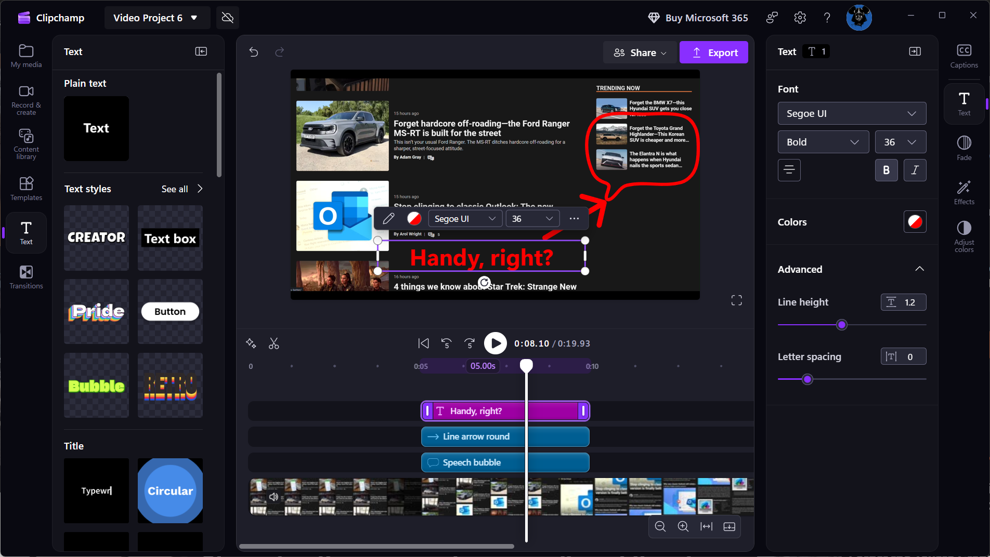Zoom in the timeline
Screen dimensions: 990x557
pos(683,526)
